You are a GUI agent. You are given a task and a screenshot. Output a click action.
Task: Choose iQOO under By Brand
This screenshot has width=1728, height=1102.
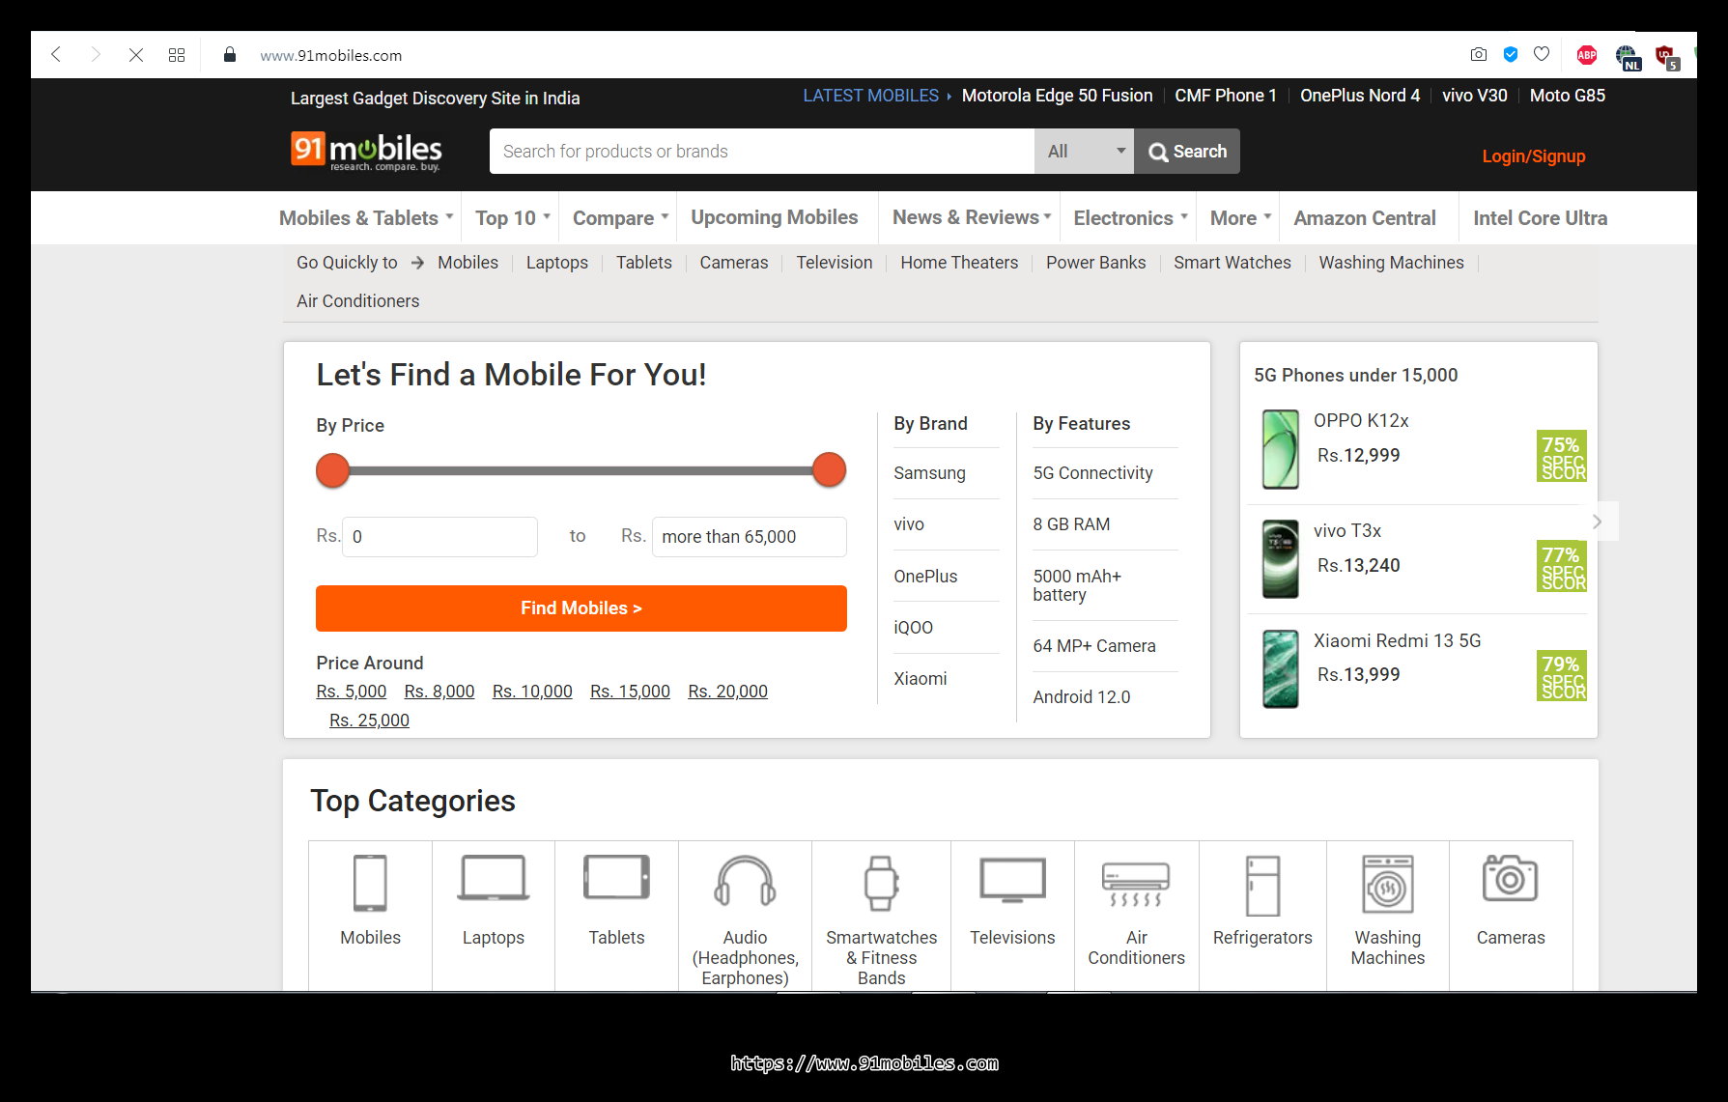(913, 628)
